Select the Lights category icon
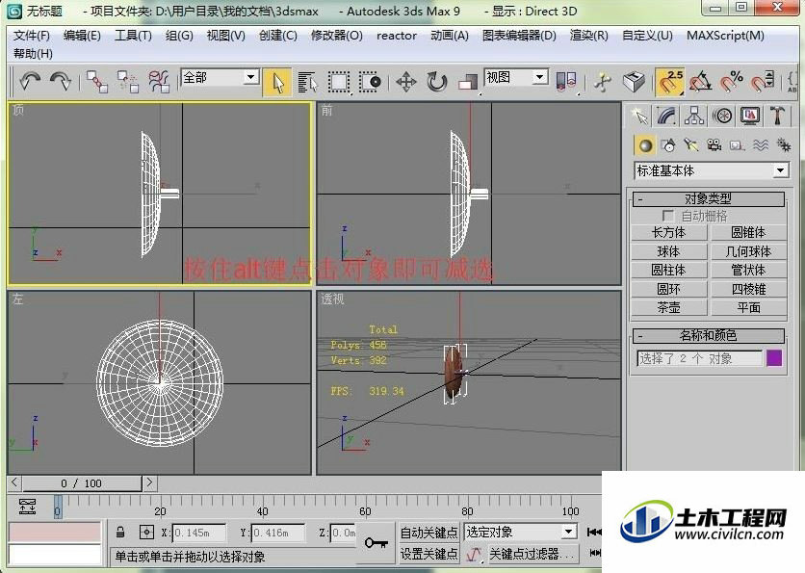This screenshot has height=573, width=805. [x=691, y=145]
